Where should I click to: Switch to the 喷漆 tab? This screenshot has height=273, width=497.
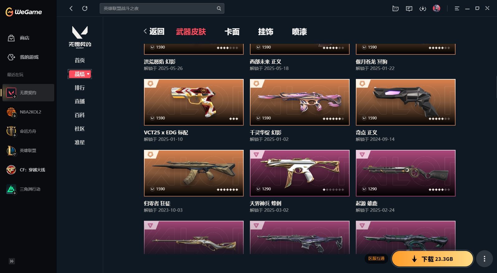[299, 32]
